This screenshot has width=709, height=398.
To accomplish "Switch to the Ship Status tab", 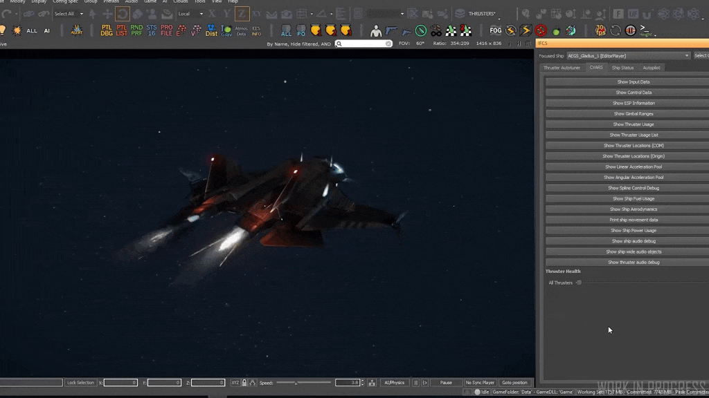I will (622, 68).
